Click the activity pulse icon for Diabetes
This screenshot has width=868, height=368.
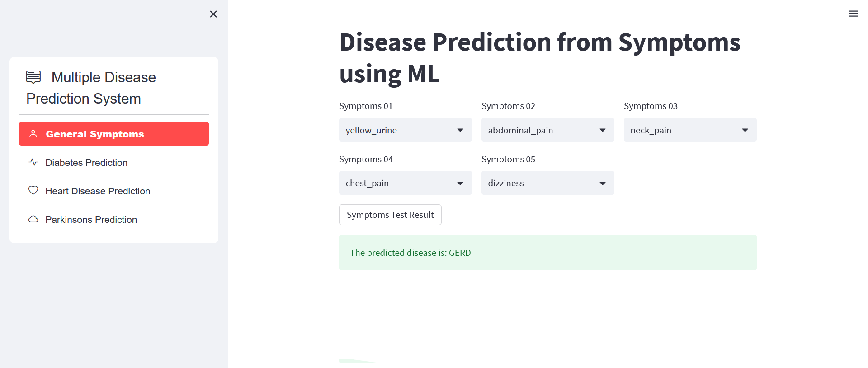tap(33, 162)
